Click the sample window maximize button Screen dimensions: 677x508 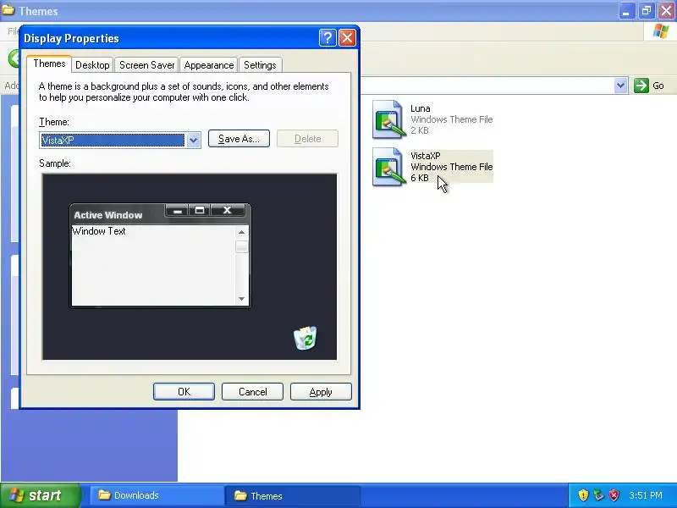pyautogui.click(x=200, y=210)
